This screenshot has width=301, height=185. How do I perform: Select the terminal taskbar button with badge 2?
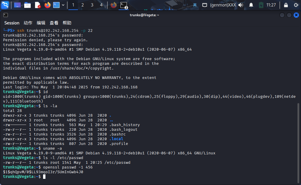pyautogui.click(x=124, y=5)
